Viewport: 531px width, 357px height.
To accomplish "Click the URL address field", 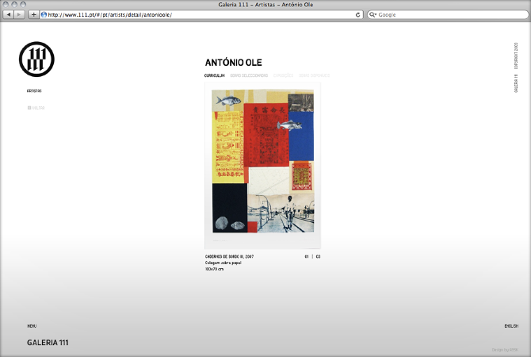I will point(198,14).
